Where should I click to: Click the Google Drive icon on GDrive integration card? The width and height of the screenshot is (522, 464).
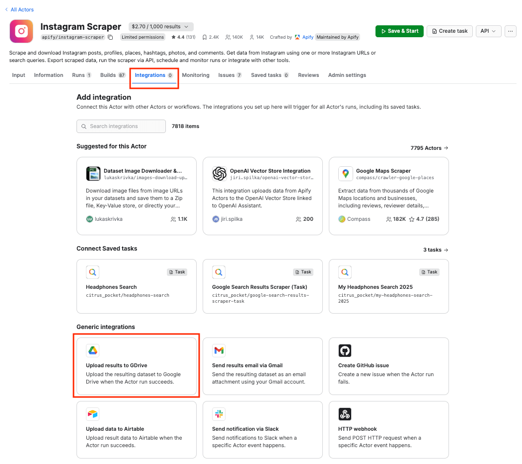(93, 350)
